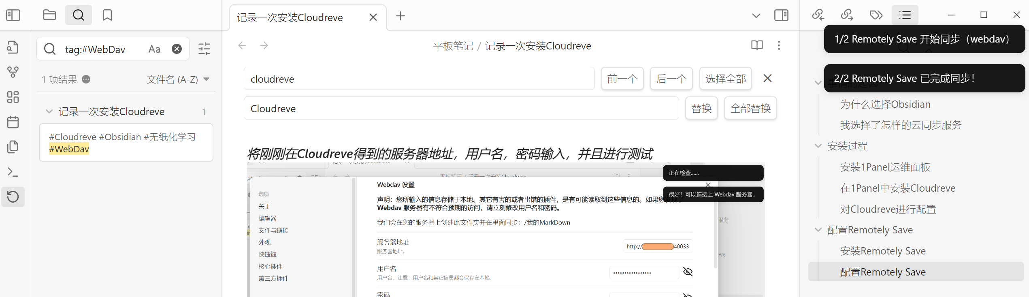The width and height of the screenshot is (1029, 297).
Task: Jump to 安装Remotely Save heading
Action: pos(883,251)
